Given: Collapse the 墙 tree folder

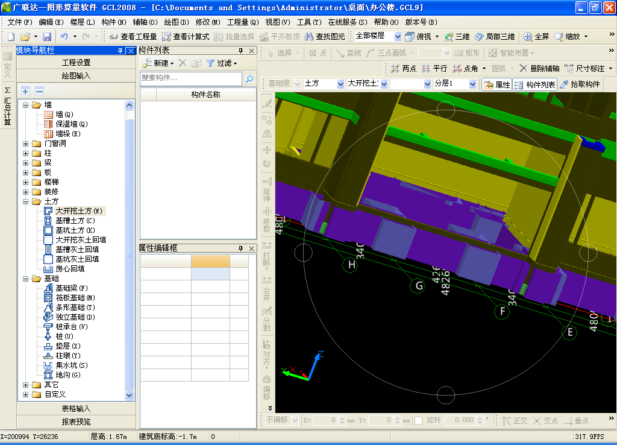Looking at the screenshot, I should (x=25, y=105).
